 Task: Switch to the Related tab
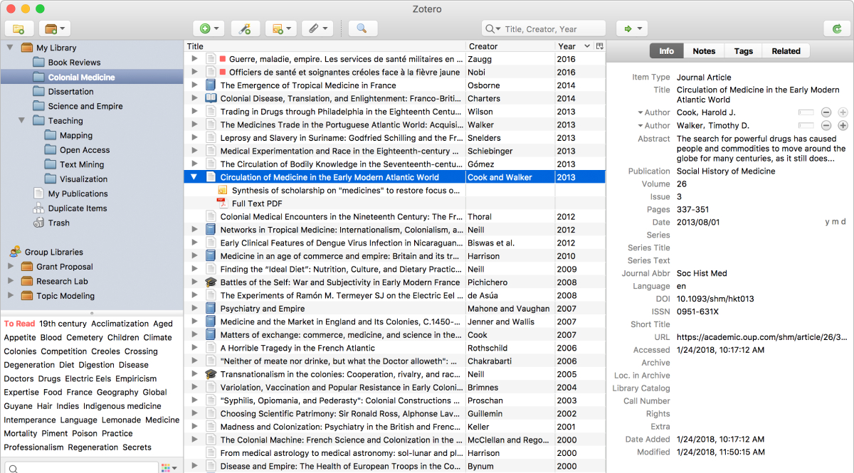[786, 51]
